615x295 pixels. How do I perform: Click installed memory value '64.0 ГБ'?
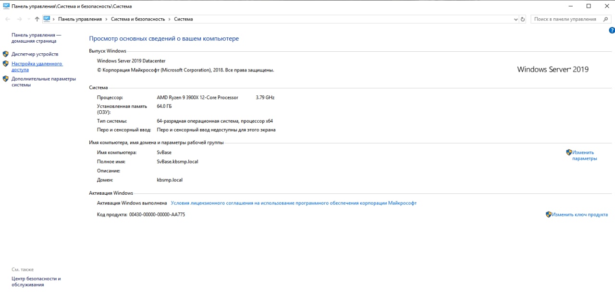coord(164,106)
